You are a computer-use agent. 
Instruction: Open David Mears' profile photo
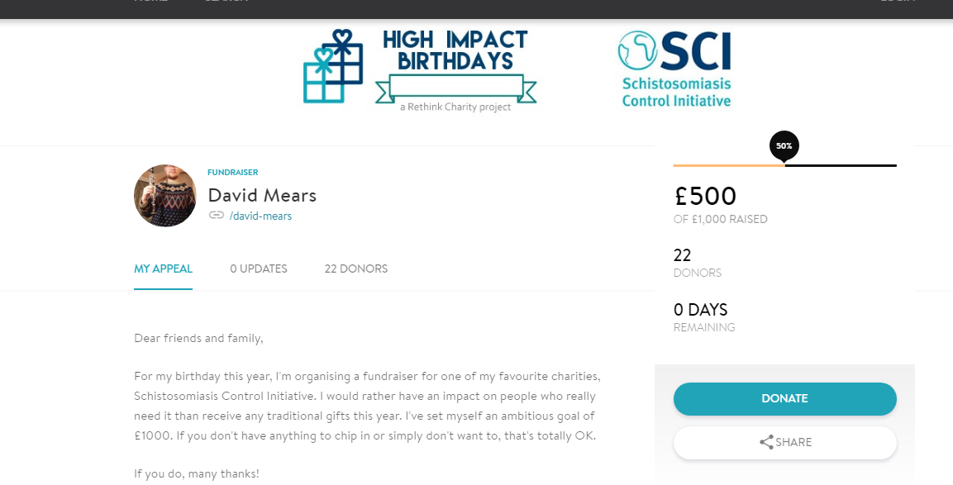tap(165, 196)
